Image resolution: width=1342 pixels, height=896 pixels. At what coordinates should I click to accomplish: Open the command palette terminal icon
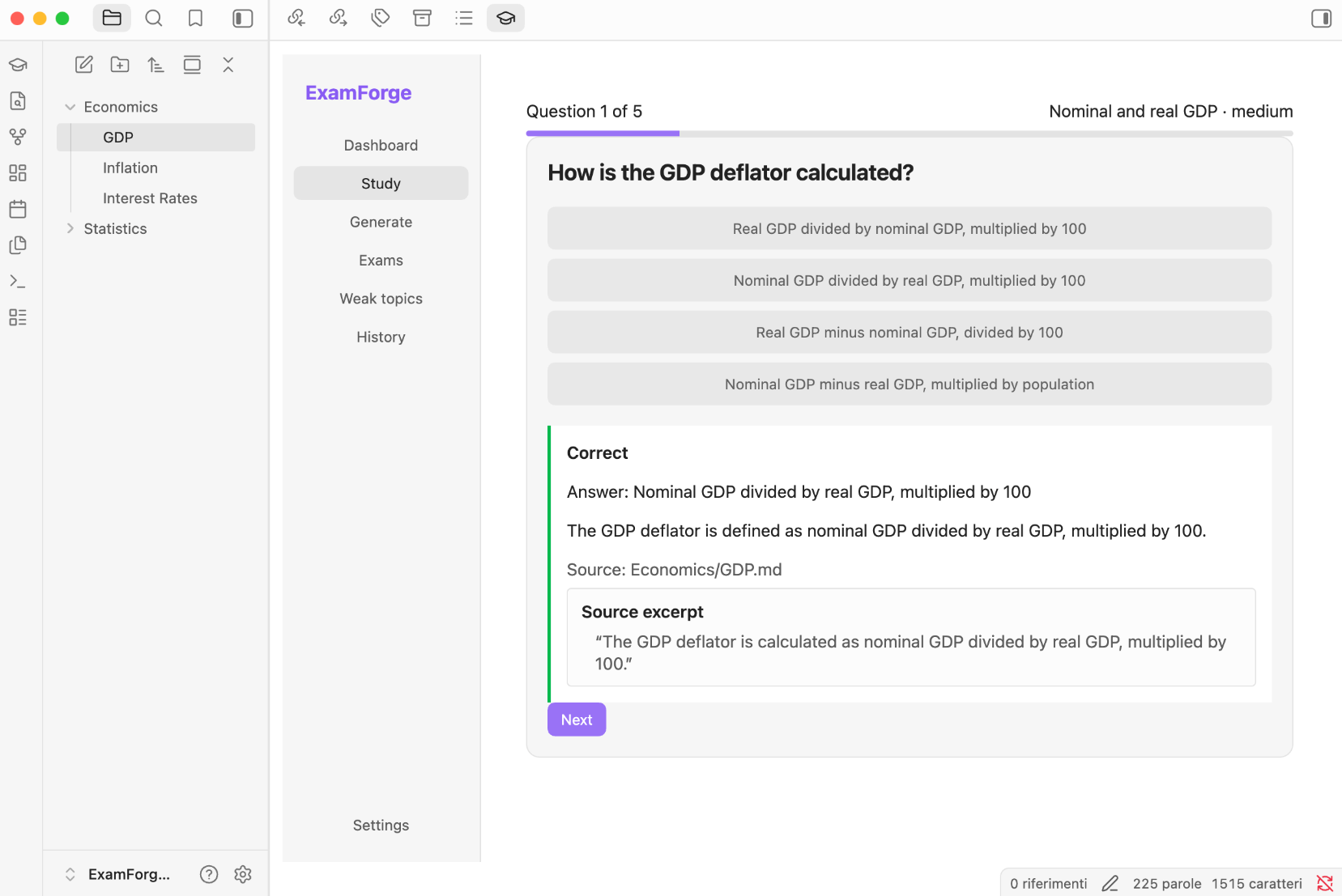point(18,281)
